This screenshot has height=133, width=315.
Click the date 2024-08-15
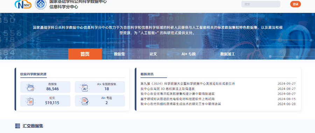click(287, 99)
